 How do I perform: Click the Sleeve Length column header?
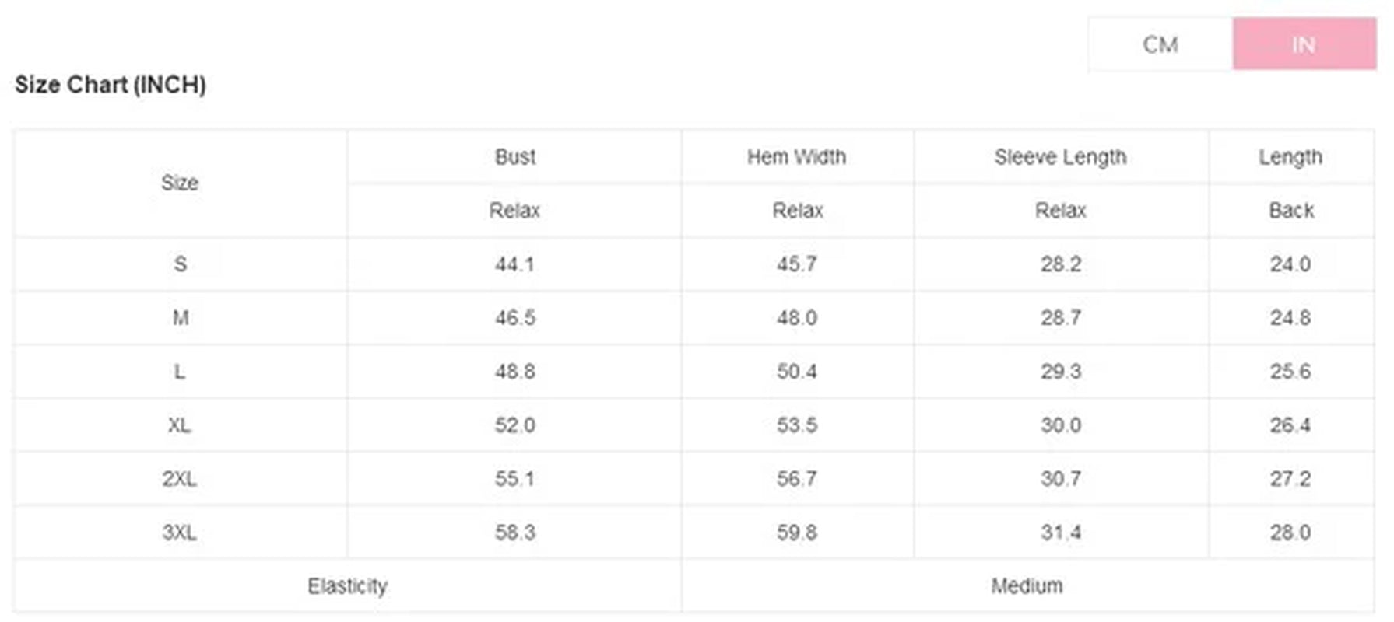tap(1060, 157)
